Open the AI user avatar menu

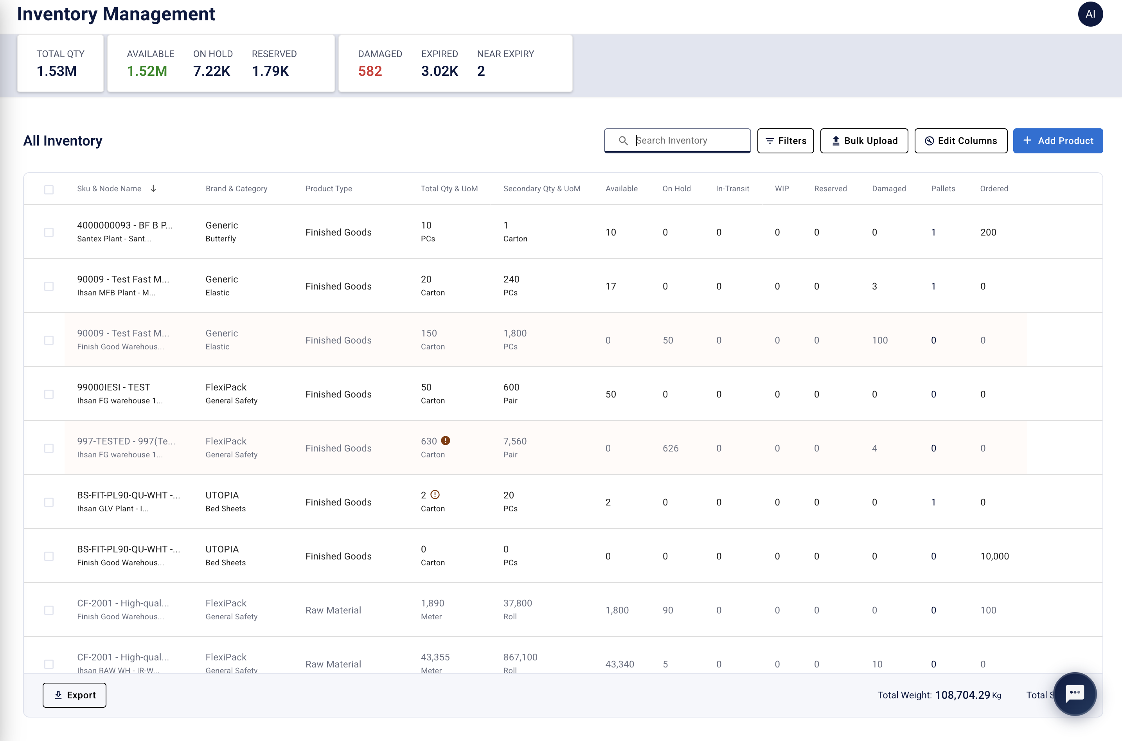pyautogui.click(x=1090, y=14)
